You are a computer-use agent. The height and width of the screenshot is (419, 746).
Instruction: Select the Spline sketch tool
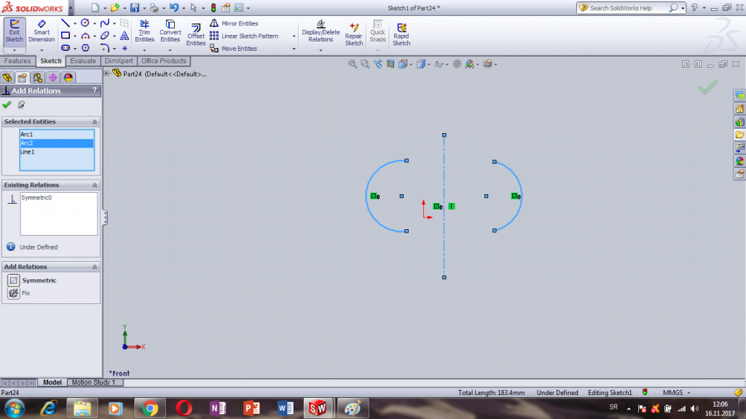click(x=105, y=23)
